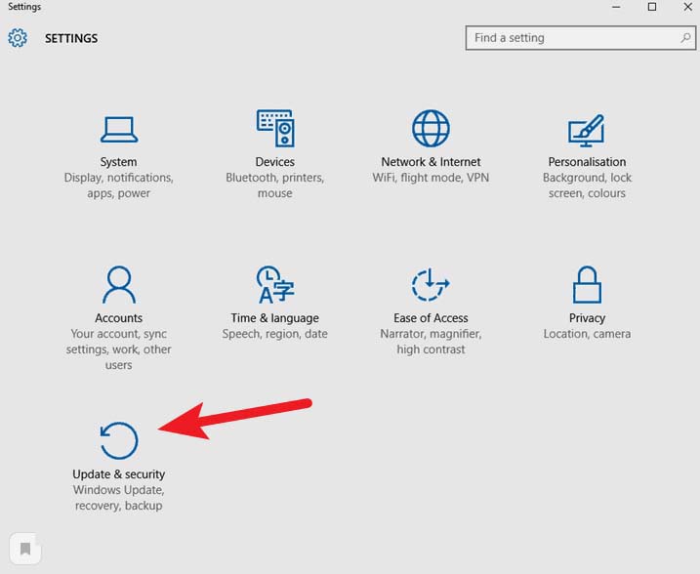Viewport: 700px width, 574px height.
Task: Click the bookmark icon at bottom left
Action: (25, 548)
